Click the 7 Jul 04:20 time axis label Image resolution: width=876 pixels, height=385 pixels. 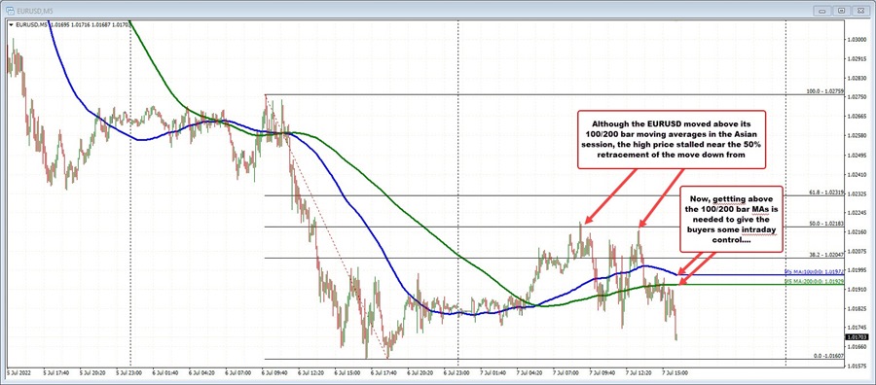(x=530, y=371)
